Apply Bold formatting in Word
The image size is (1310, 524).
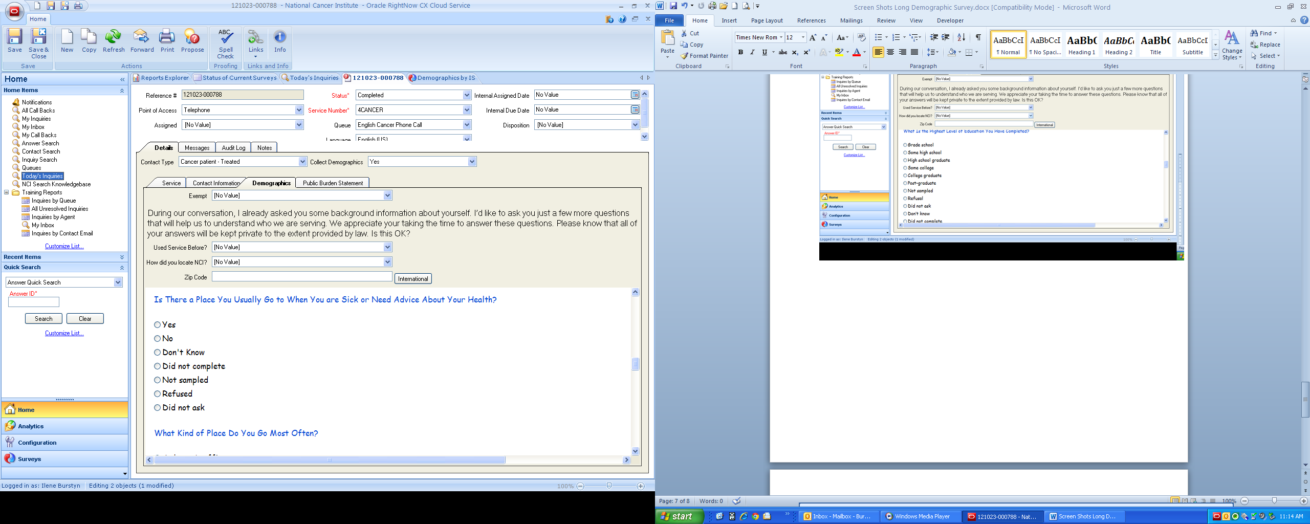pyautogui.click(x=740, y=52)
